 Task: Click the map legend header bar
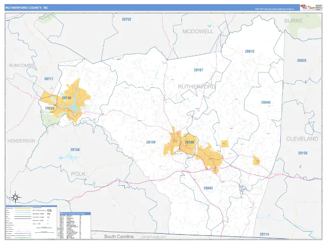31,206
